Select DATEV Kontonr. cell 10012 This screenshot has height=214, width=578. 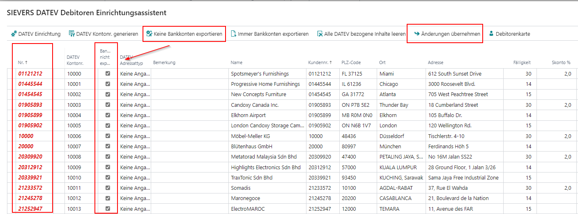[x=74, y=198]
